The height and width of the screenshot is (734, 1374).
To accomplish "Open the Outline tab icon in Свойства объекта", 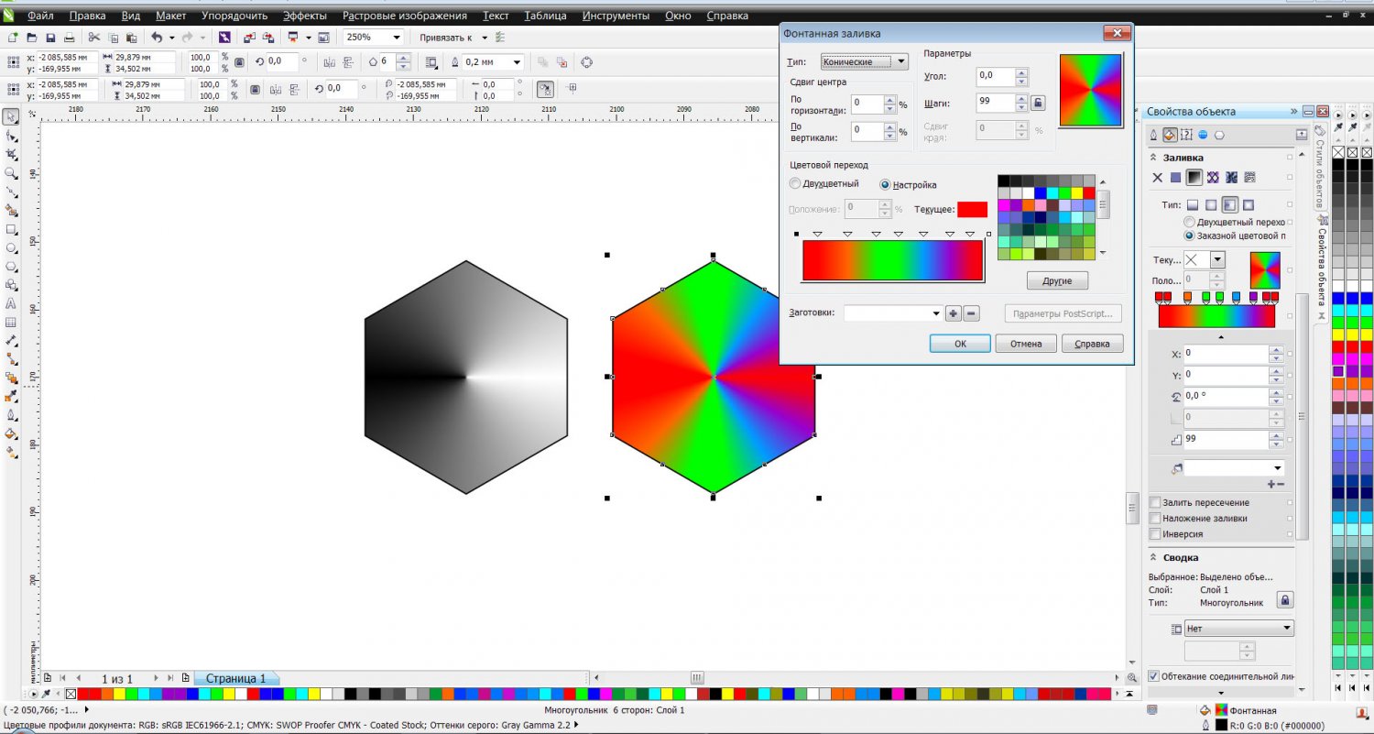I will coord(1153,135).
